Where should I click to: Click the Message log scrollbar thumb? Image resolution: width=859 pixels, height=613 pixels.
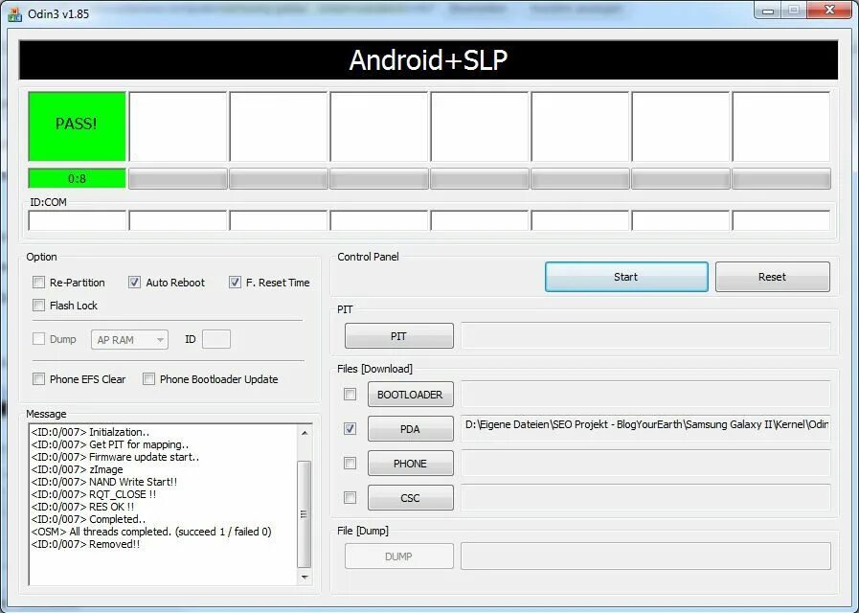pyautogui.click(x=304, y=513)
